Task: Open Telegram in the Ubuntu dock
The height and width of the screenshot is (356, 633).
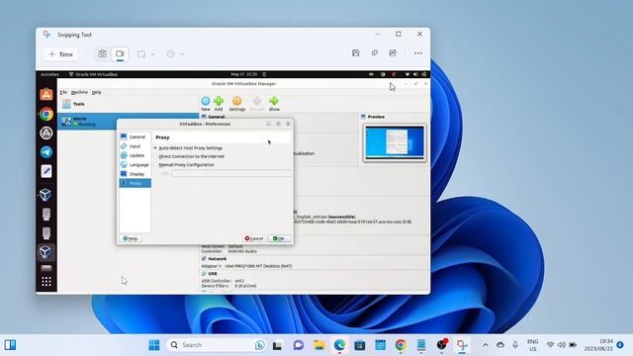Action: [46, 152]
